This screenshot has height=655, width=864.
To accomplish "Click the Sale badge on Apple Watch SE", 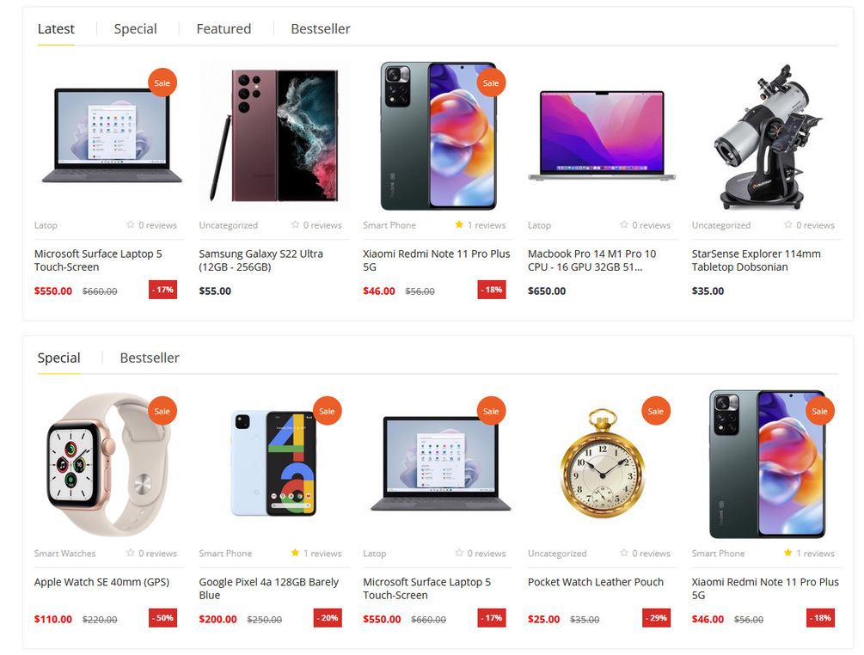I will point(162,411).
